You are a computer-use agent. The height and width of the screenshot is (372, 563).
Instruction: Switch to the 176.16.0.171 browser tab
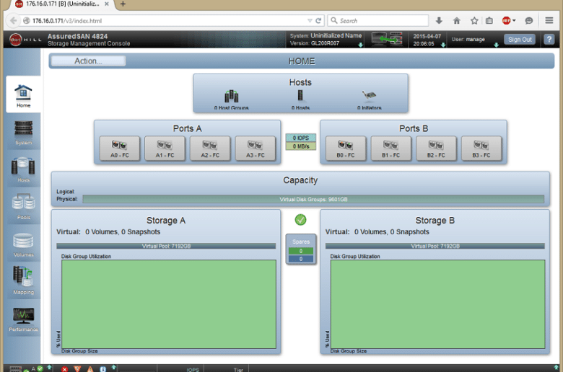pos(63,4)
